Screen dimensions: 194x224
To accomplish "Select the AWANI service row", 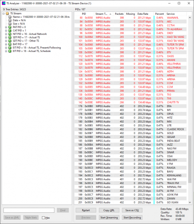I will (130, 60).
